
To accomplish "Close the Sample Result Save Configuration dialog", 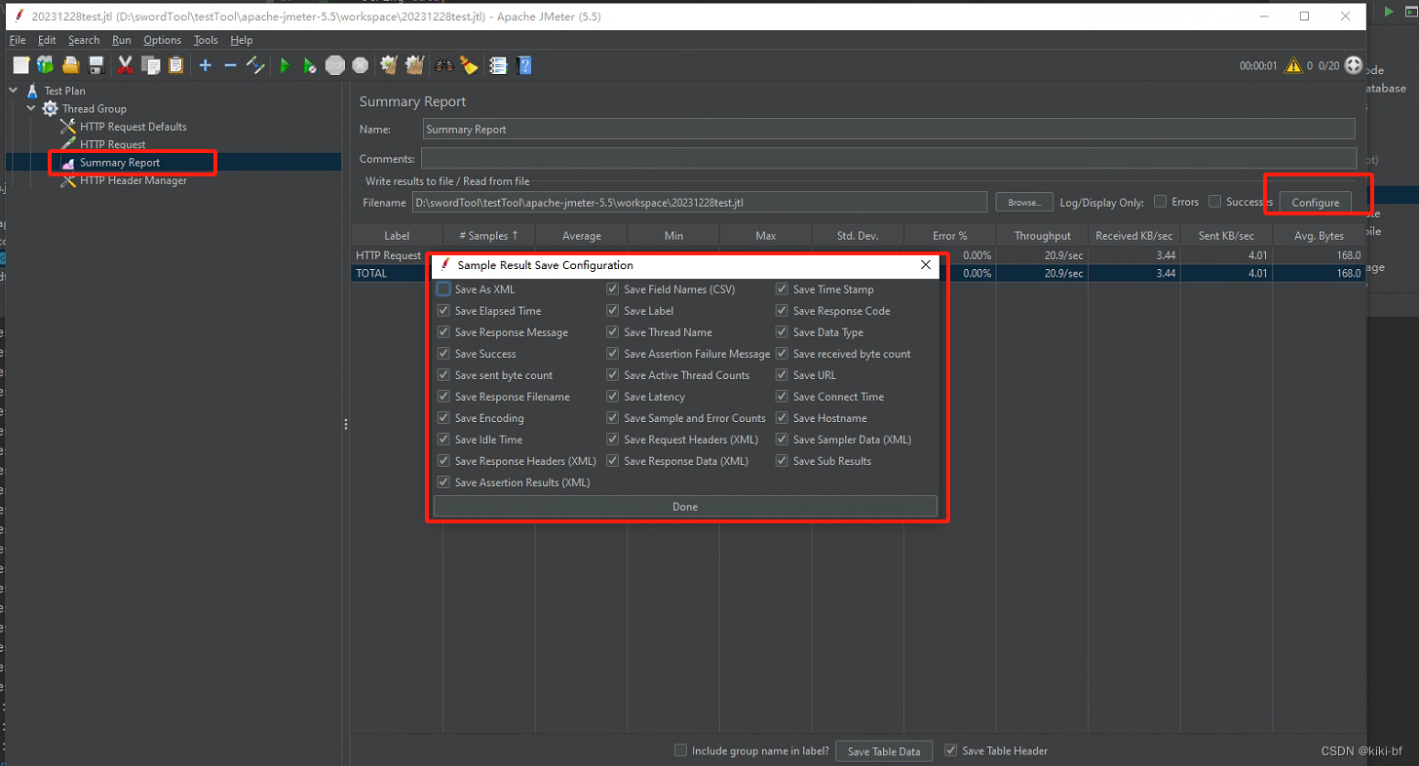I will click(926, 265).
